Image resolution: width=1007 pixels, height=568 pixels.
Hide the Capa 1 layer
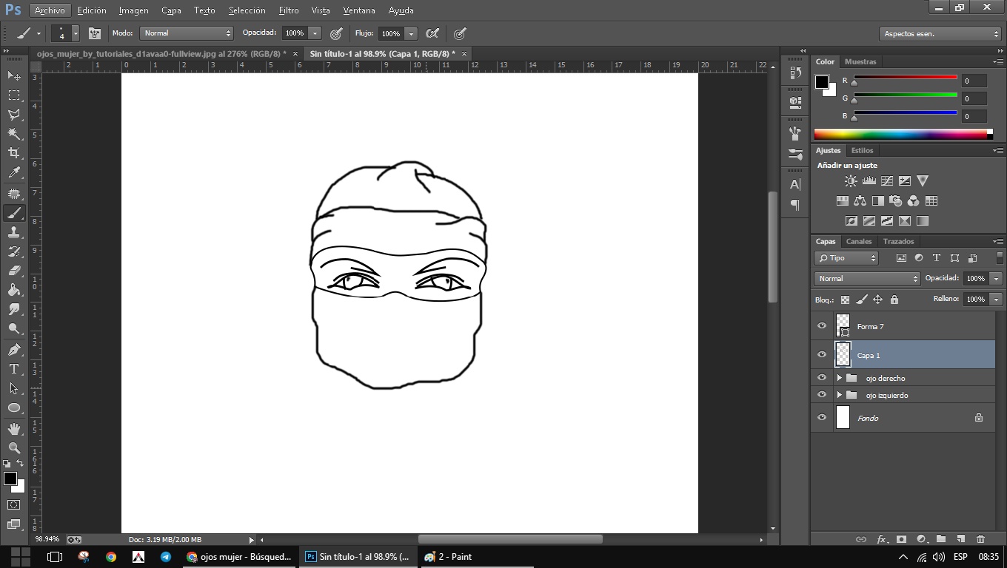(821, 354)
